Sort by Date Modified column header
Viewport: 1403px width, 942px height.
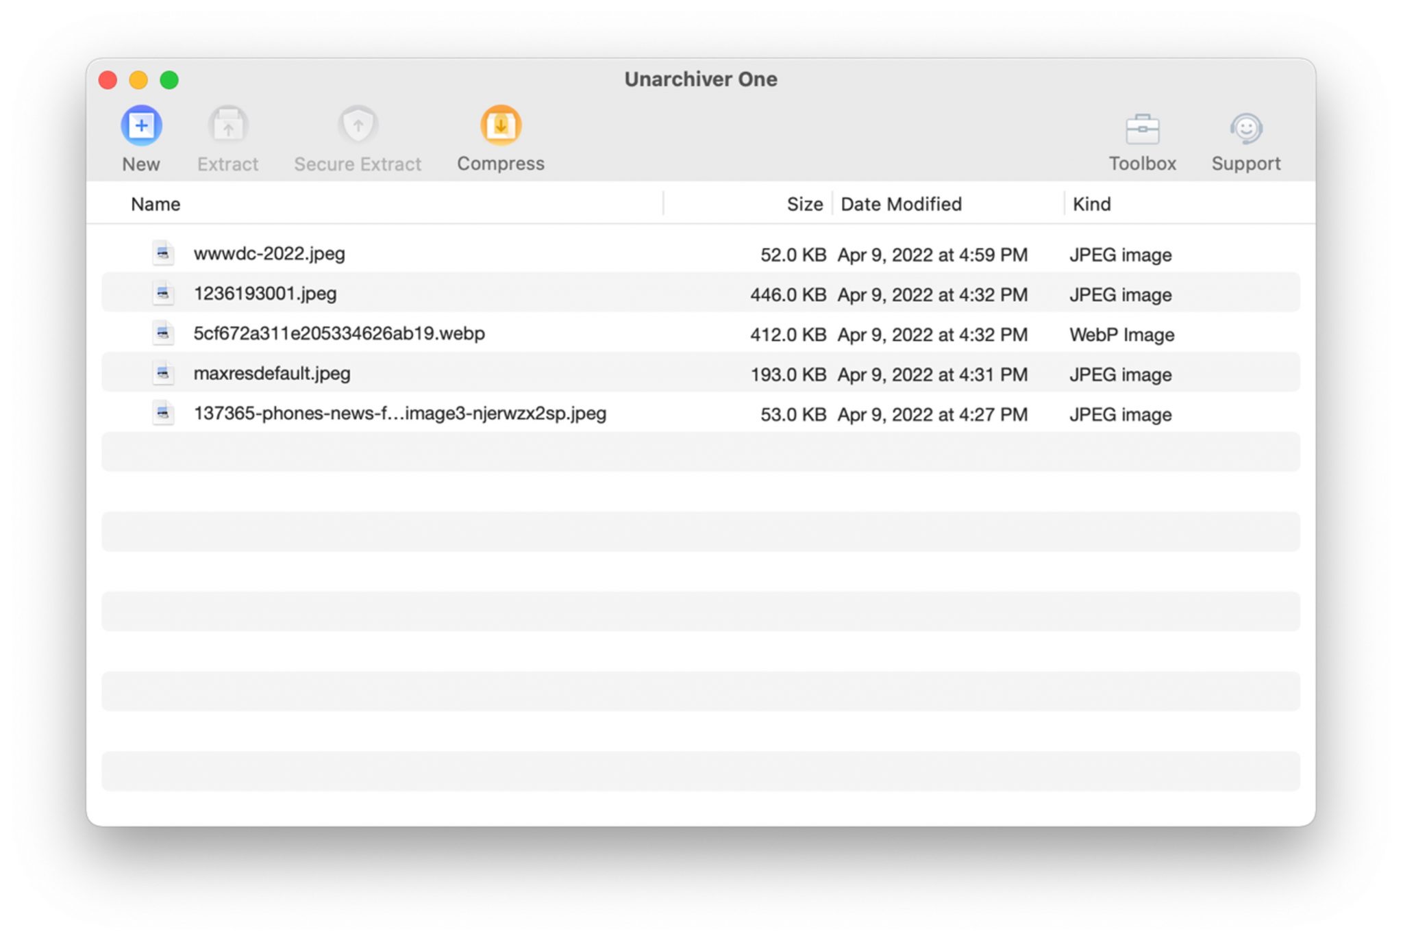(x=901, y=204)
